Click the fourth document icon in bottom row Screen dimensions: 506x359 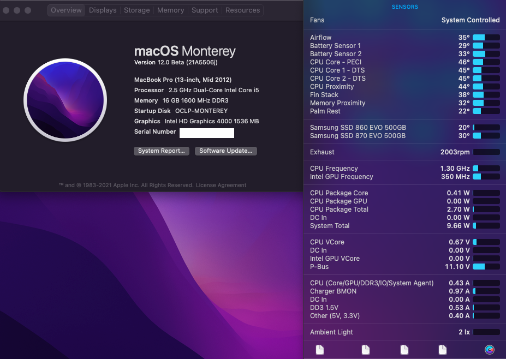pos(442,350)
